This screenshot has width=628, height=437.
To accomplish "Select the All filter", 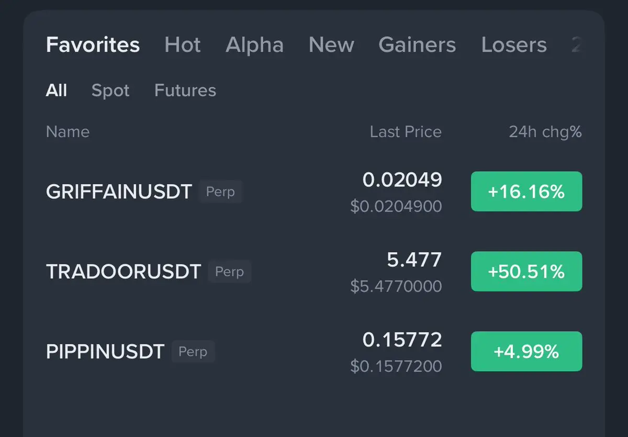I will click(57, 91).
